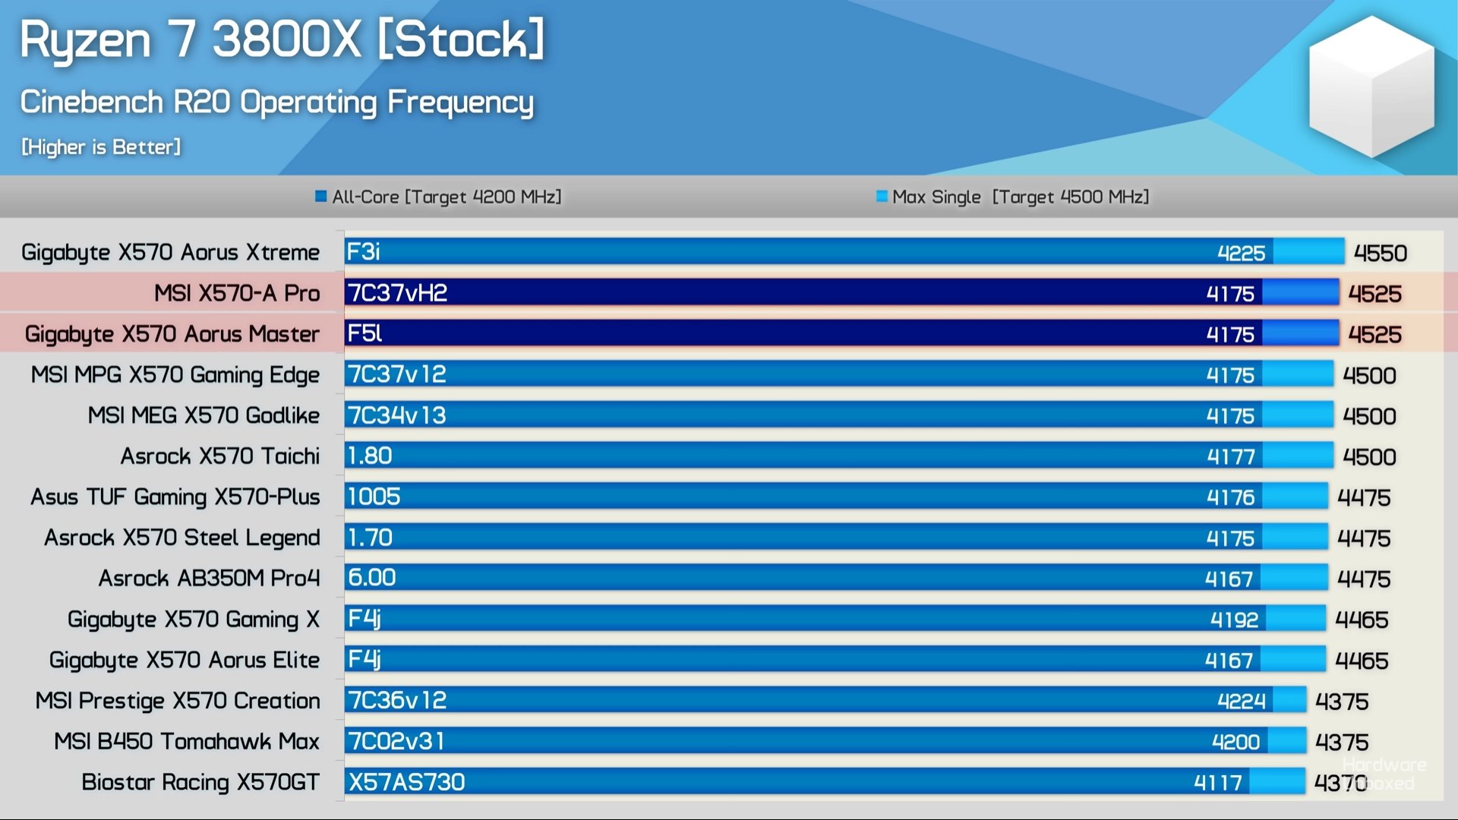The width and height of the screenshot is (1458, 820).
Task: Click the Biostar Racing X570GT label
Action: pyautogui.click(x=200, y=782)
